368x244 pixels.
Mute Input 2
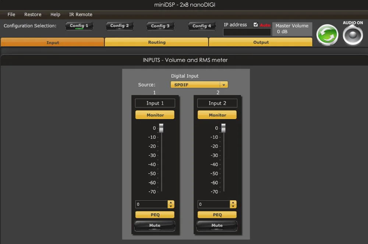tap(217, 226)
